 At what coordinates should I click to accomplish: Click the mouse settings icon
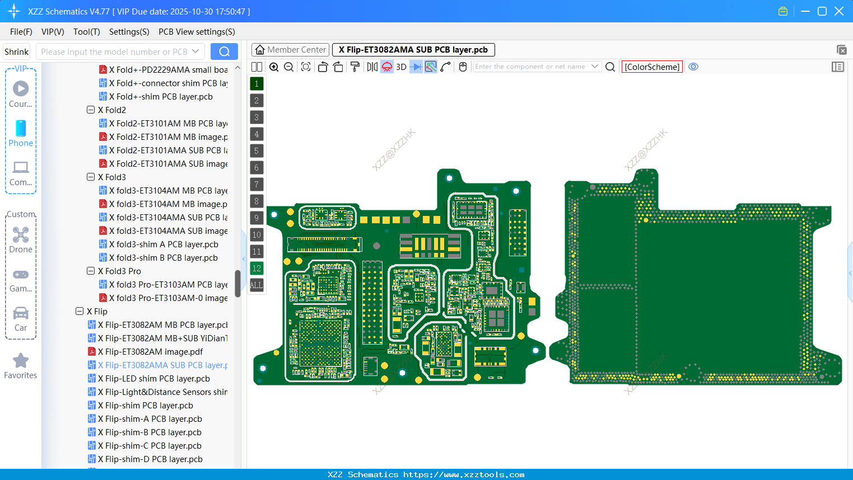click(463, 67)
